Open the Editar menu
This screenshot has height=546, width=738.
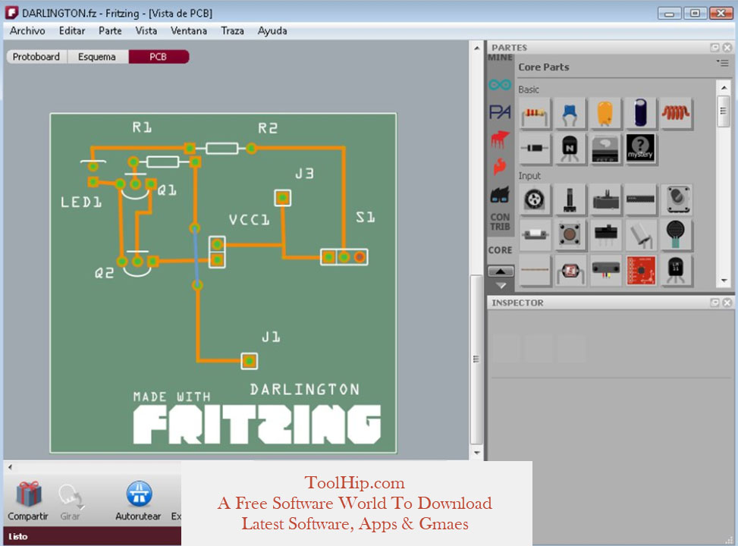72,31
